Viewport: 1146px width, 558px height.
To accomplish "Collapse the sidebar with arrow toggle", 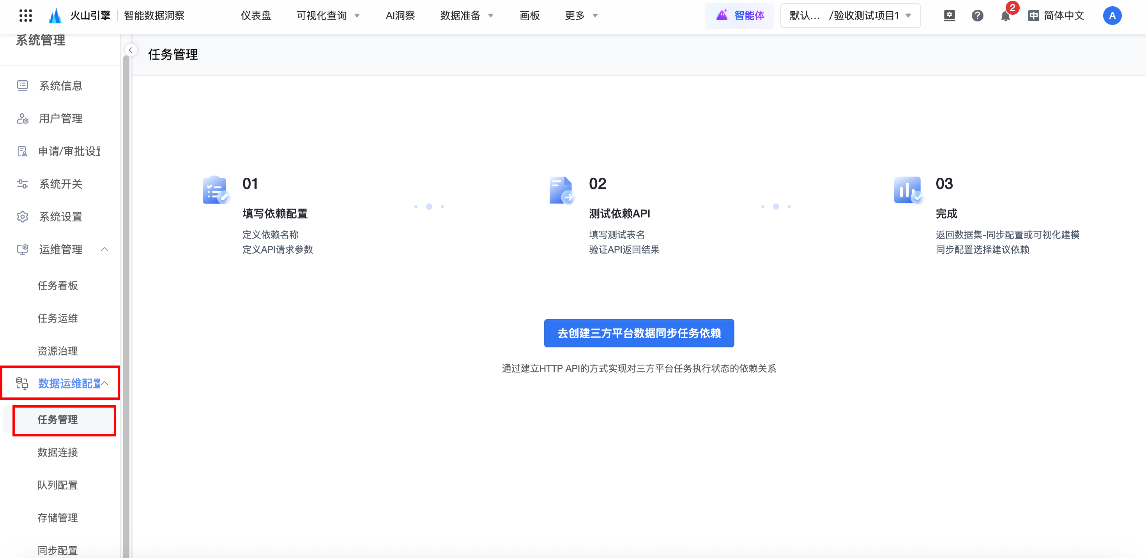I will coord(131,50).
